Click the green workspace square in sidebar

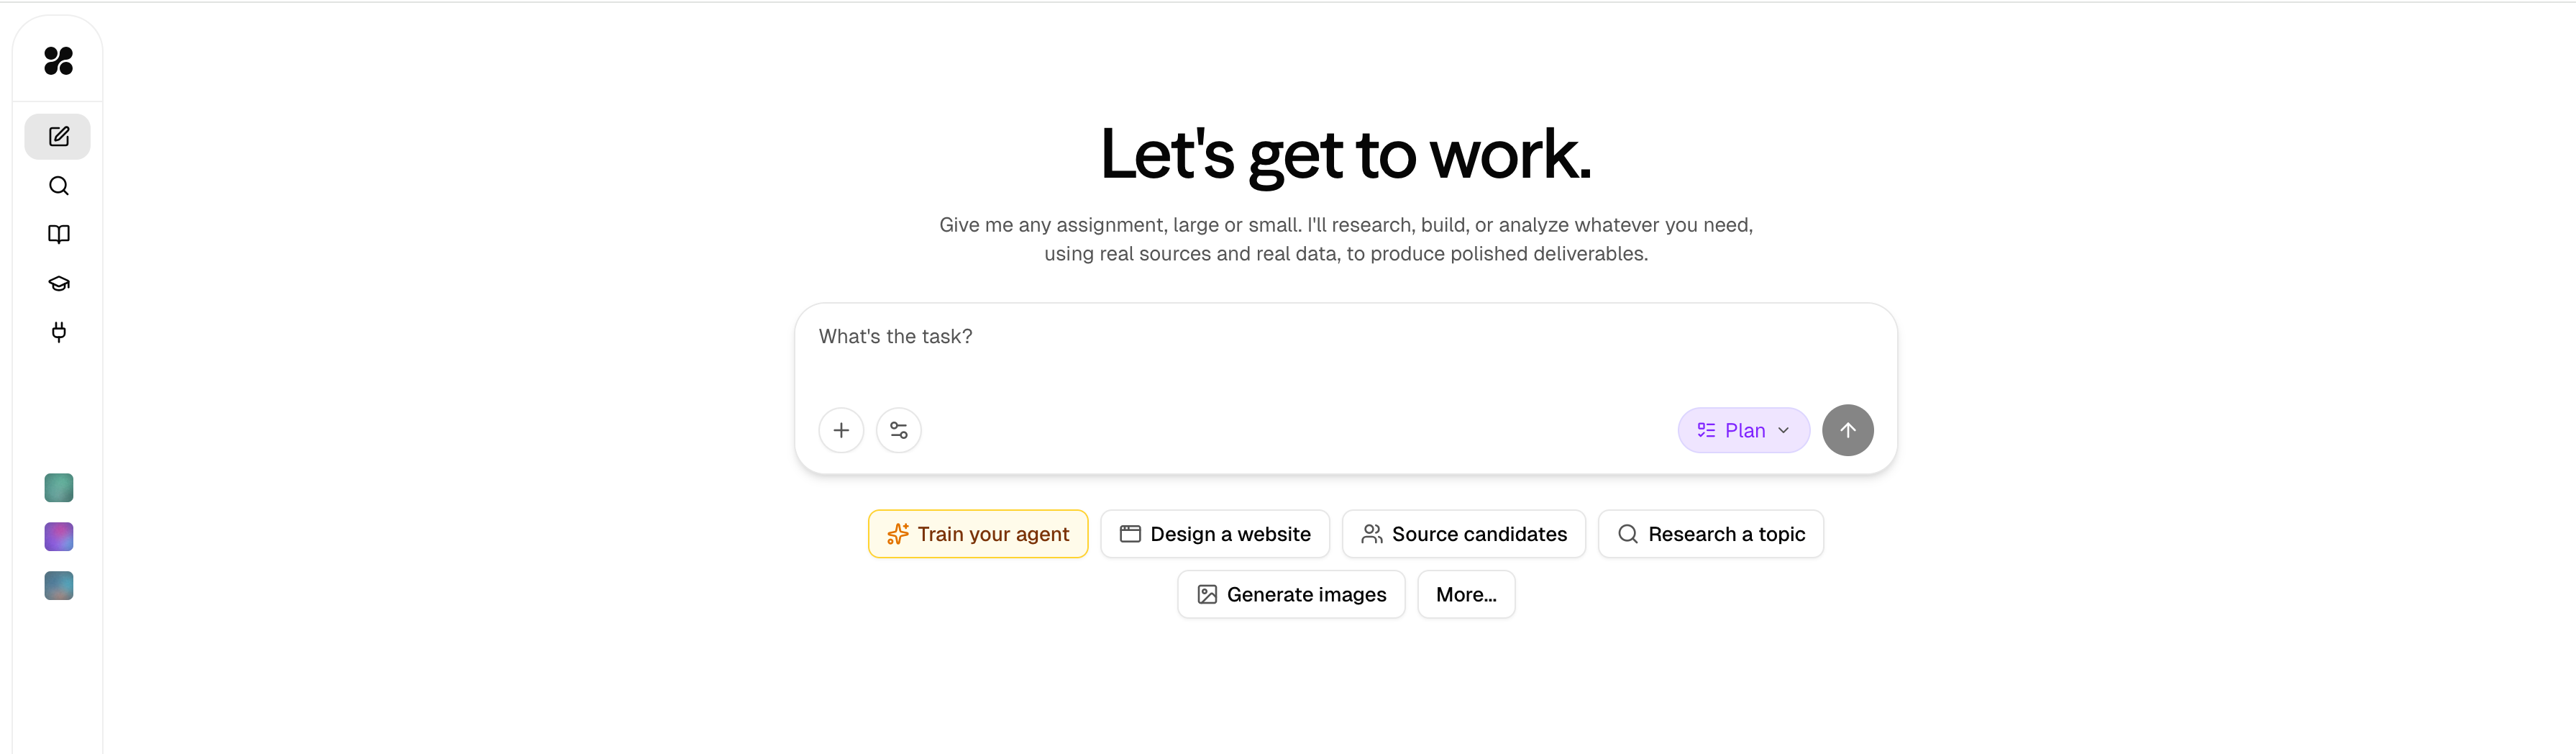pos(59,488)
